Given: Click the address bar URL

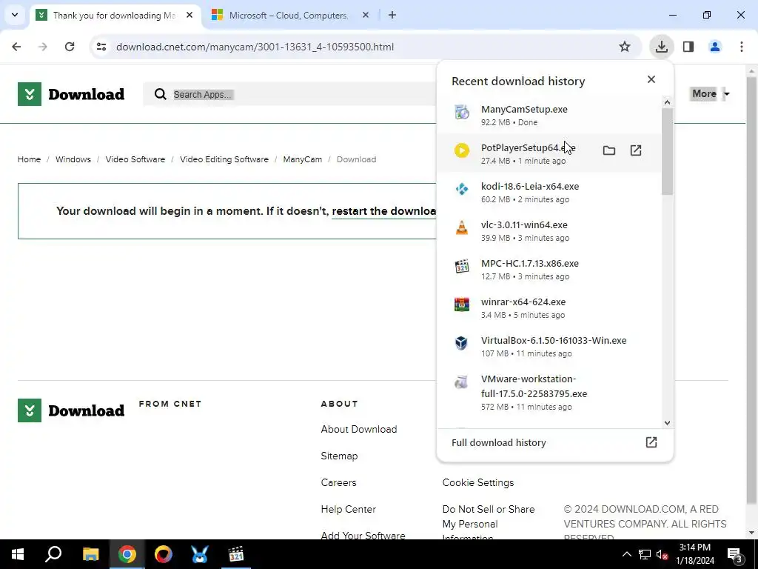Looking at the screenshot, I should coord(255,47).
